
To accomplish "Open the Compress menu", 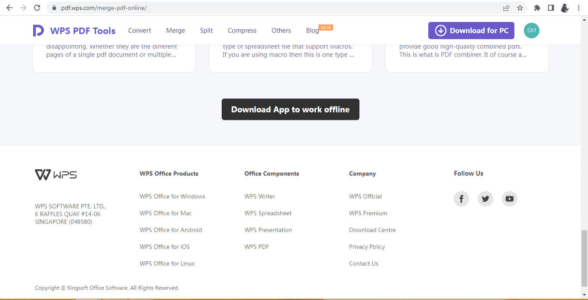I will 242,31.
